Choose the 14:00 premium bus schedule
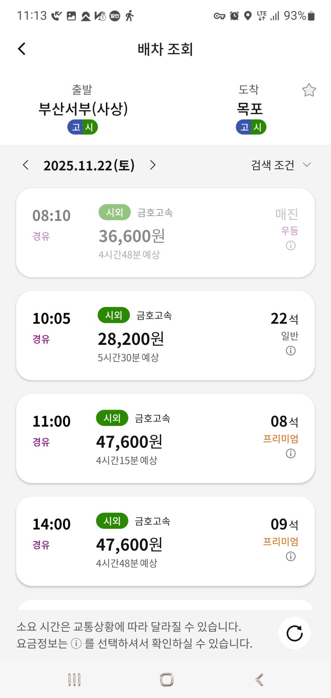The width and height of the screenshot is (331, 698). click(x=165, y=541)
